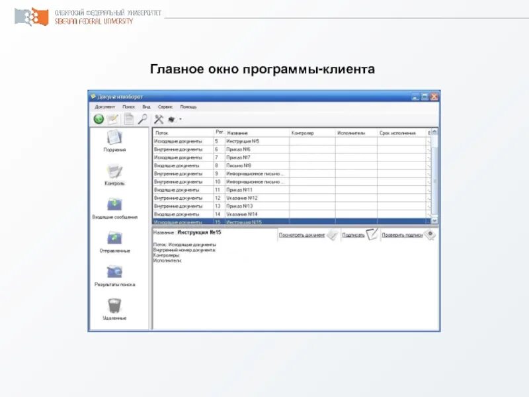529x397 pixels.
Task: Click the blank page toolbar icon
Action: point(128,119)
